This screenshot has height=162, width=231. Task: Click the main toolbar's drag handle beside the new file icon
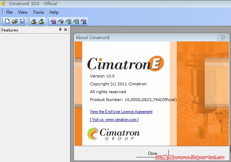click(2, 21)
